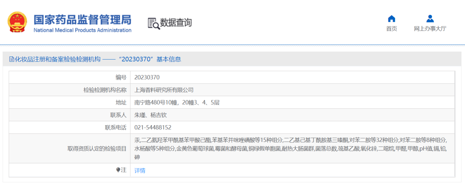The height and width of the screenshot is (187, 465).
Task: Select the 地址 row label
Action: [121, 102]
